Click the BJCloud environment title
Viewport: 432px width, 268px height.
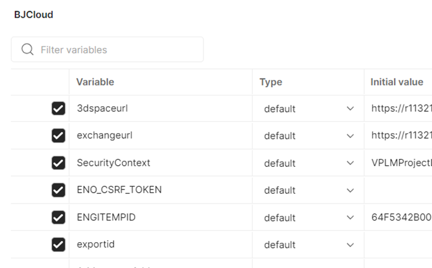click(x=33, y=14)
